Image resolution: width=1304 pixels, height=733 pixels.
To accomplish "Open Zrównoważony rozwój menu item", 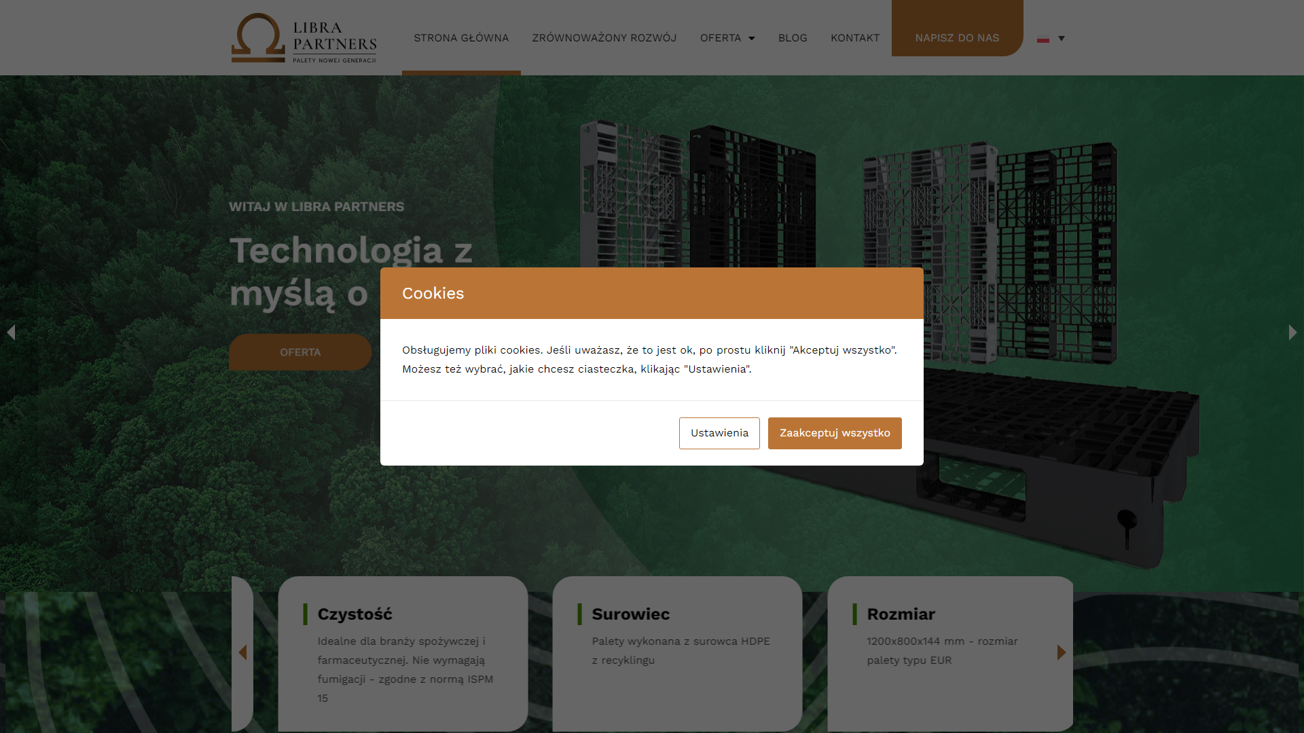I will [604, 38].
